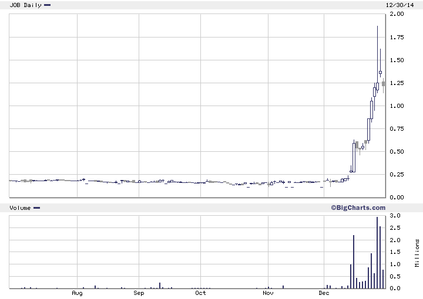
Task: Click the tallest volume bar near 3.0 million
Action: coord(377,253)
